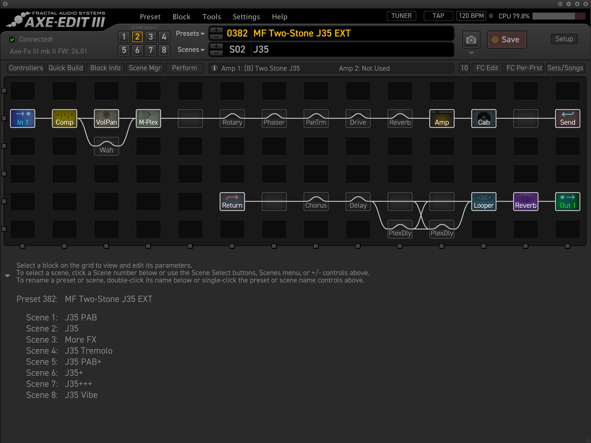The image size is (591, 443).
Task: Click the 120 BPM tempo field
Action: coord(471,16)
